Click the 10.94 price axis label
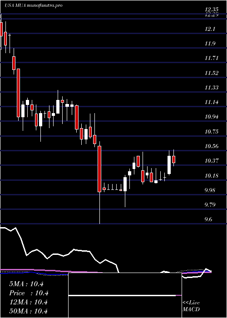 click(212, 117)
